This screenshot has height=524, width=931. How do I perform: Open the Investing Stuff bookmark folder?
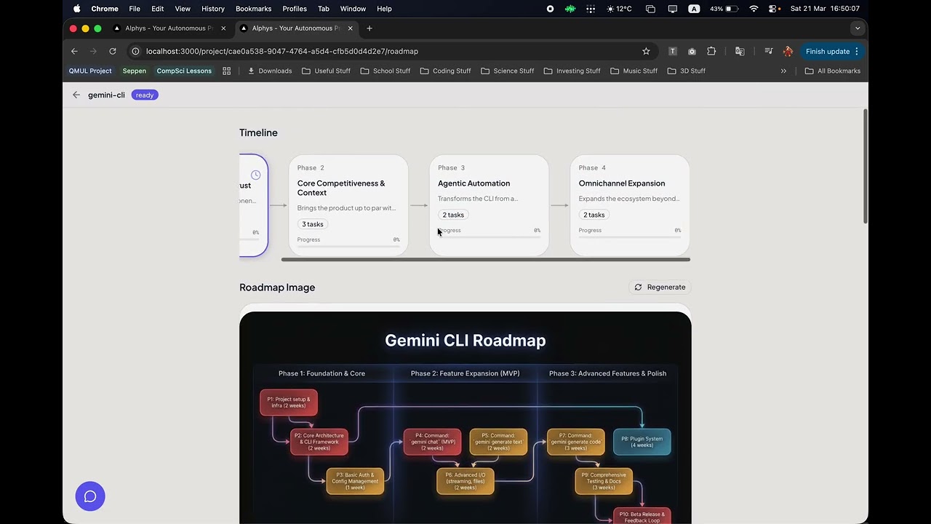[572, 71]
